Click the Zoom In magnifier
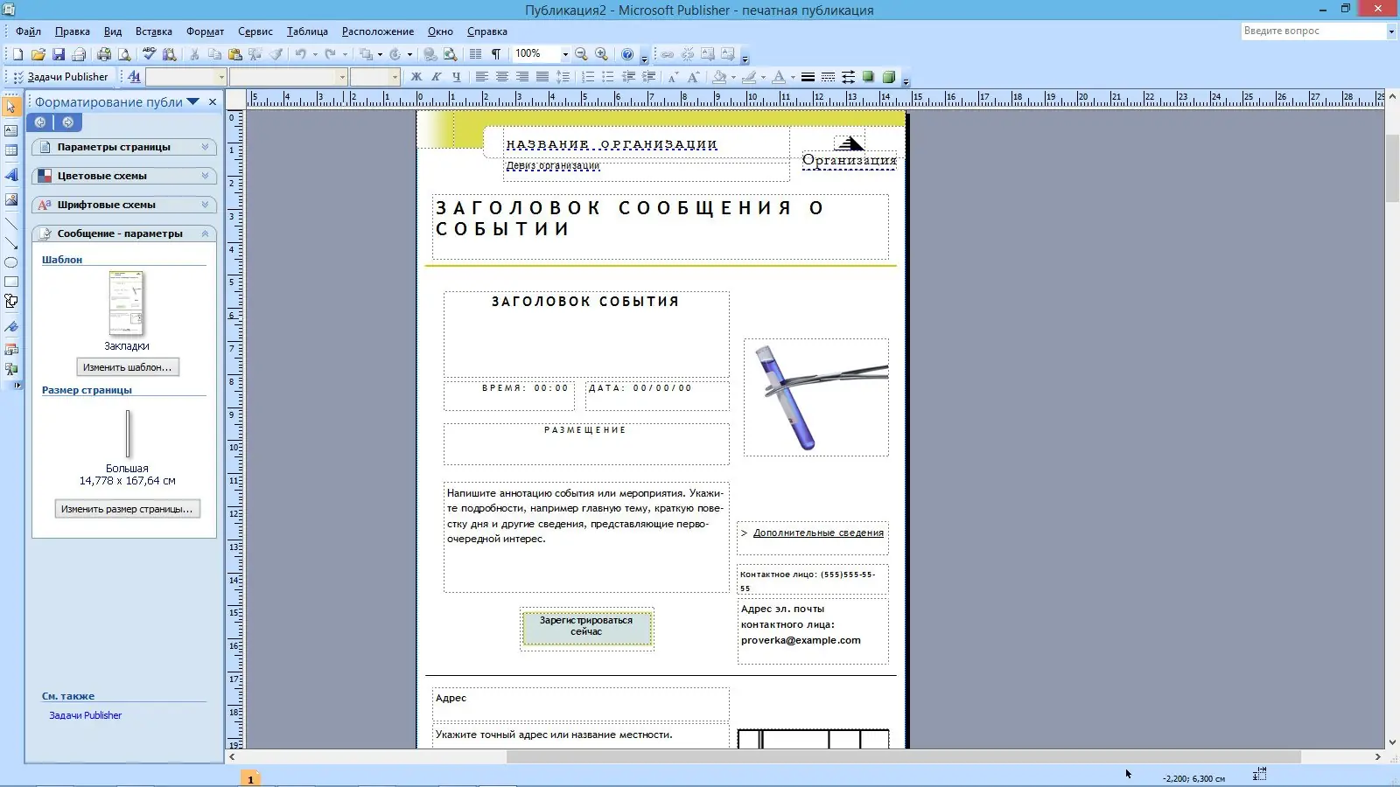 (x=601, y=54)
